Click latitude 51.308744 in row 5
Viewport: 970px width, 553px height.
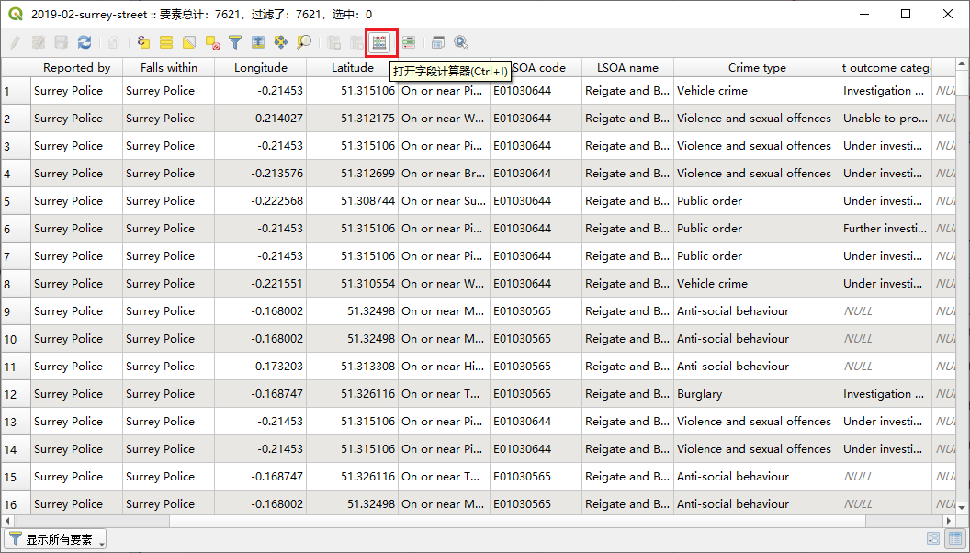pyautogui.click(x=353, y=201)
